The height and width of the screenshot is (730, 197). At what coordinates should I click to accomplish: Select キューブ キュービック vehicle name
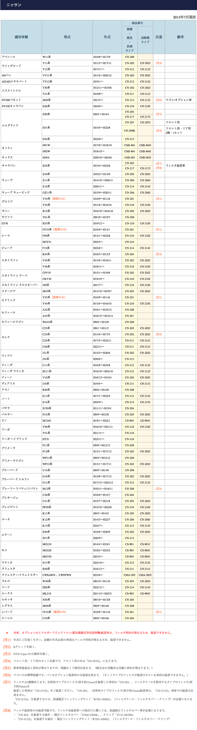click(16, 193)
